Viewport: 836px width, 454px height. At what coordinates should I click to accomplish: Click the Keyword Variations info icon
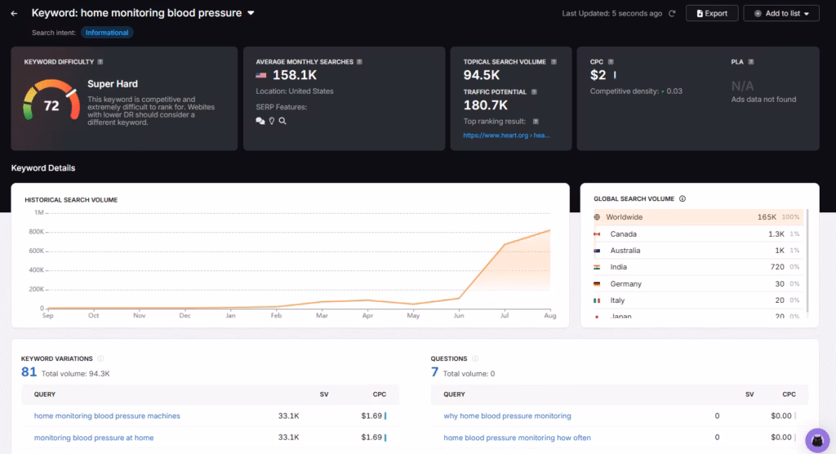[x=100, y=358]
